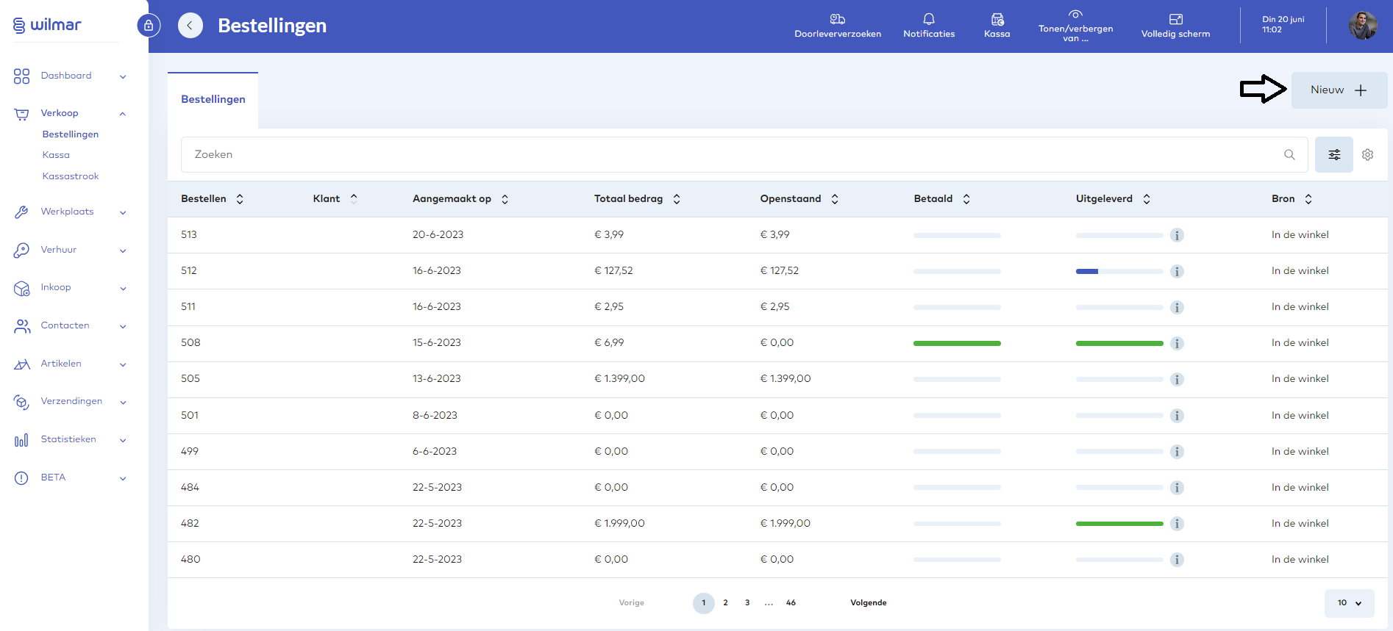Open the filter sliders next to search
Image resolution: width=1393 pixels, height=631 pixels.
pyautogui.click(x=1333, y=155)
